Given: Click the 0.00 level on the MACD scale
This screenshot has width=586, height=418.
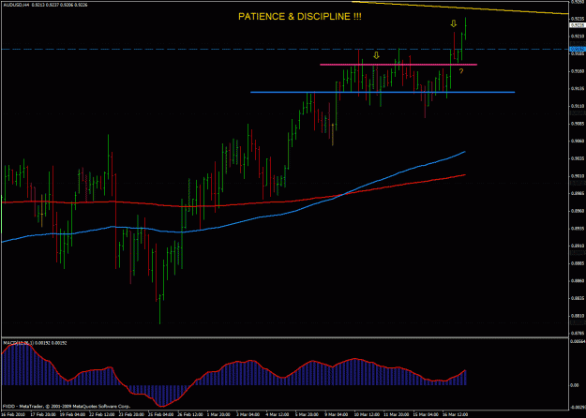Looking at the screenshot, I should 575,385.
